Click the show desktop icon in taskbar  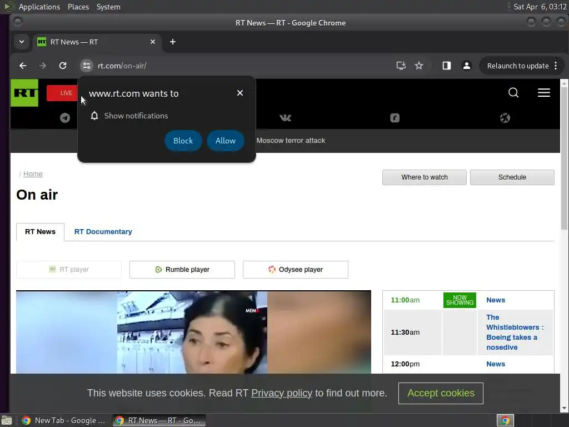click(x=7, y=420)
